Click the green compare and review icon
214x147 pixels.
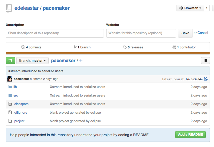[x=10, y=61]
